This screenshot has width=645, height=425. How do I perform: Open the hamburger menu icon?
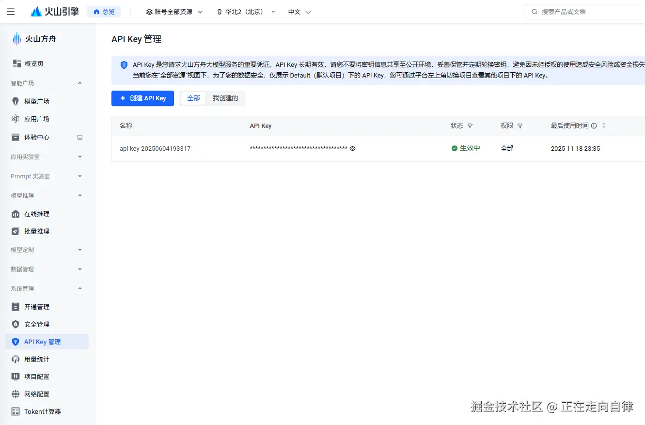[x=11, y=12]
